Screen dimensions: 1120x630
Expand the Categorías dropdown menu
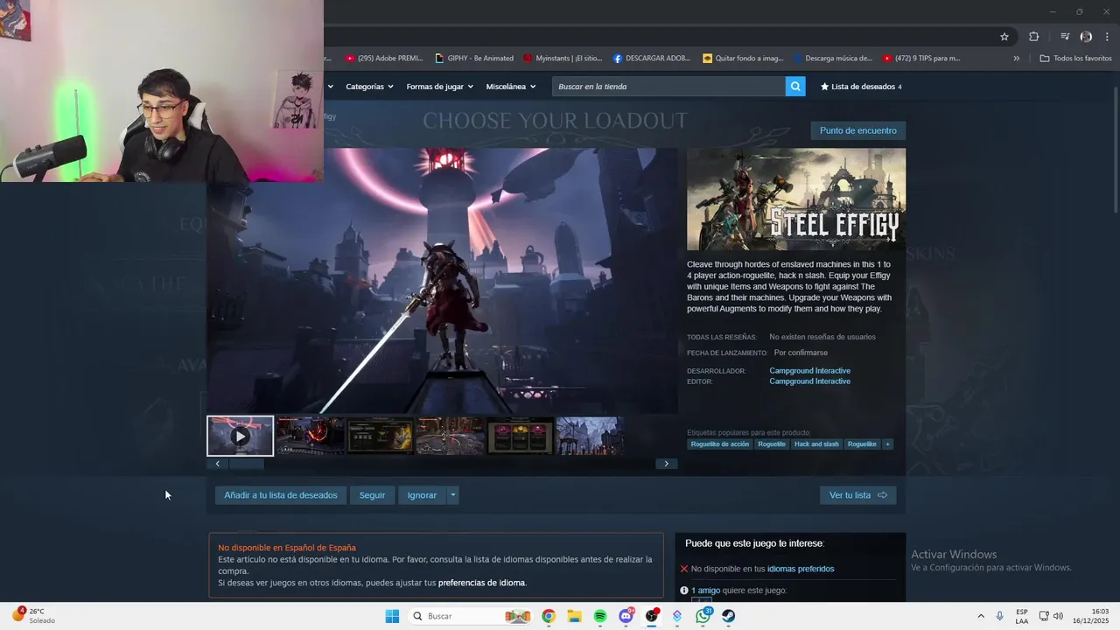369,87
